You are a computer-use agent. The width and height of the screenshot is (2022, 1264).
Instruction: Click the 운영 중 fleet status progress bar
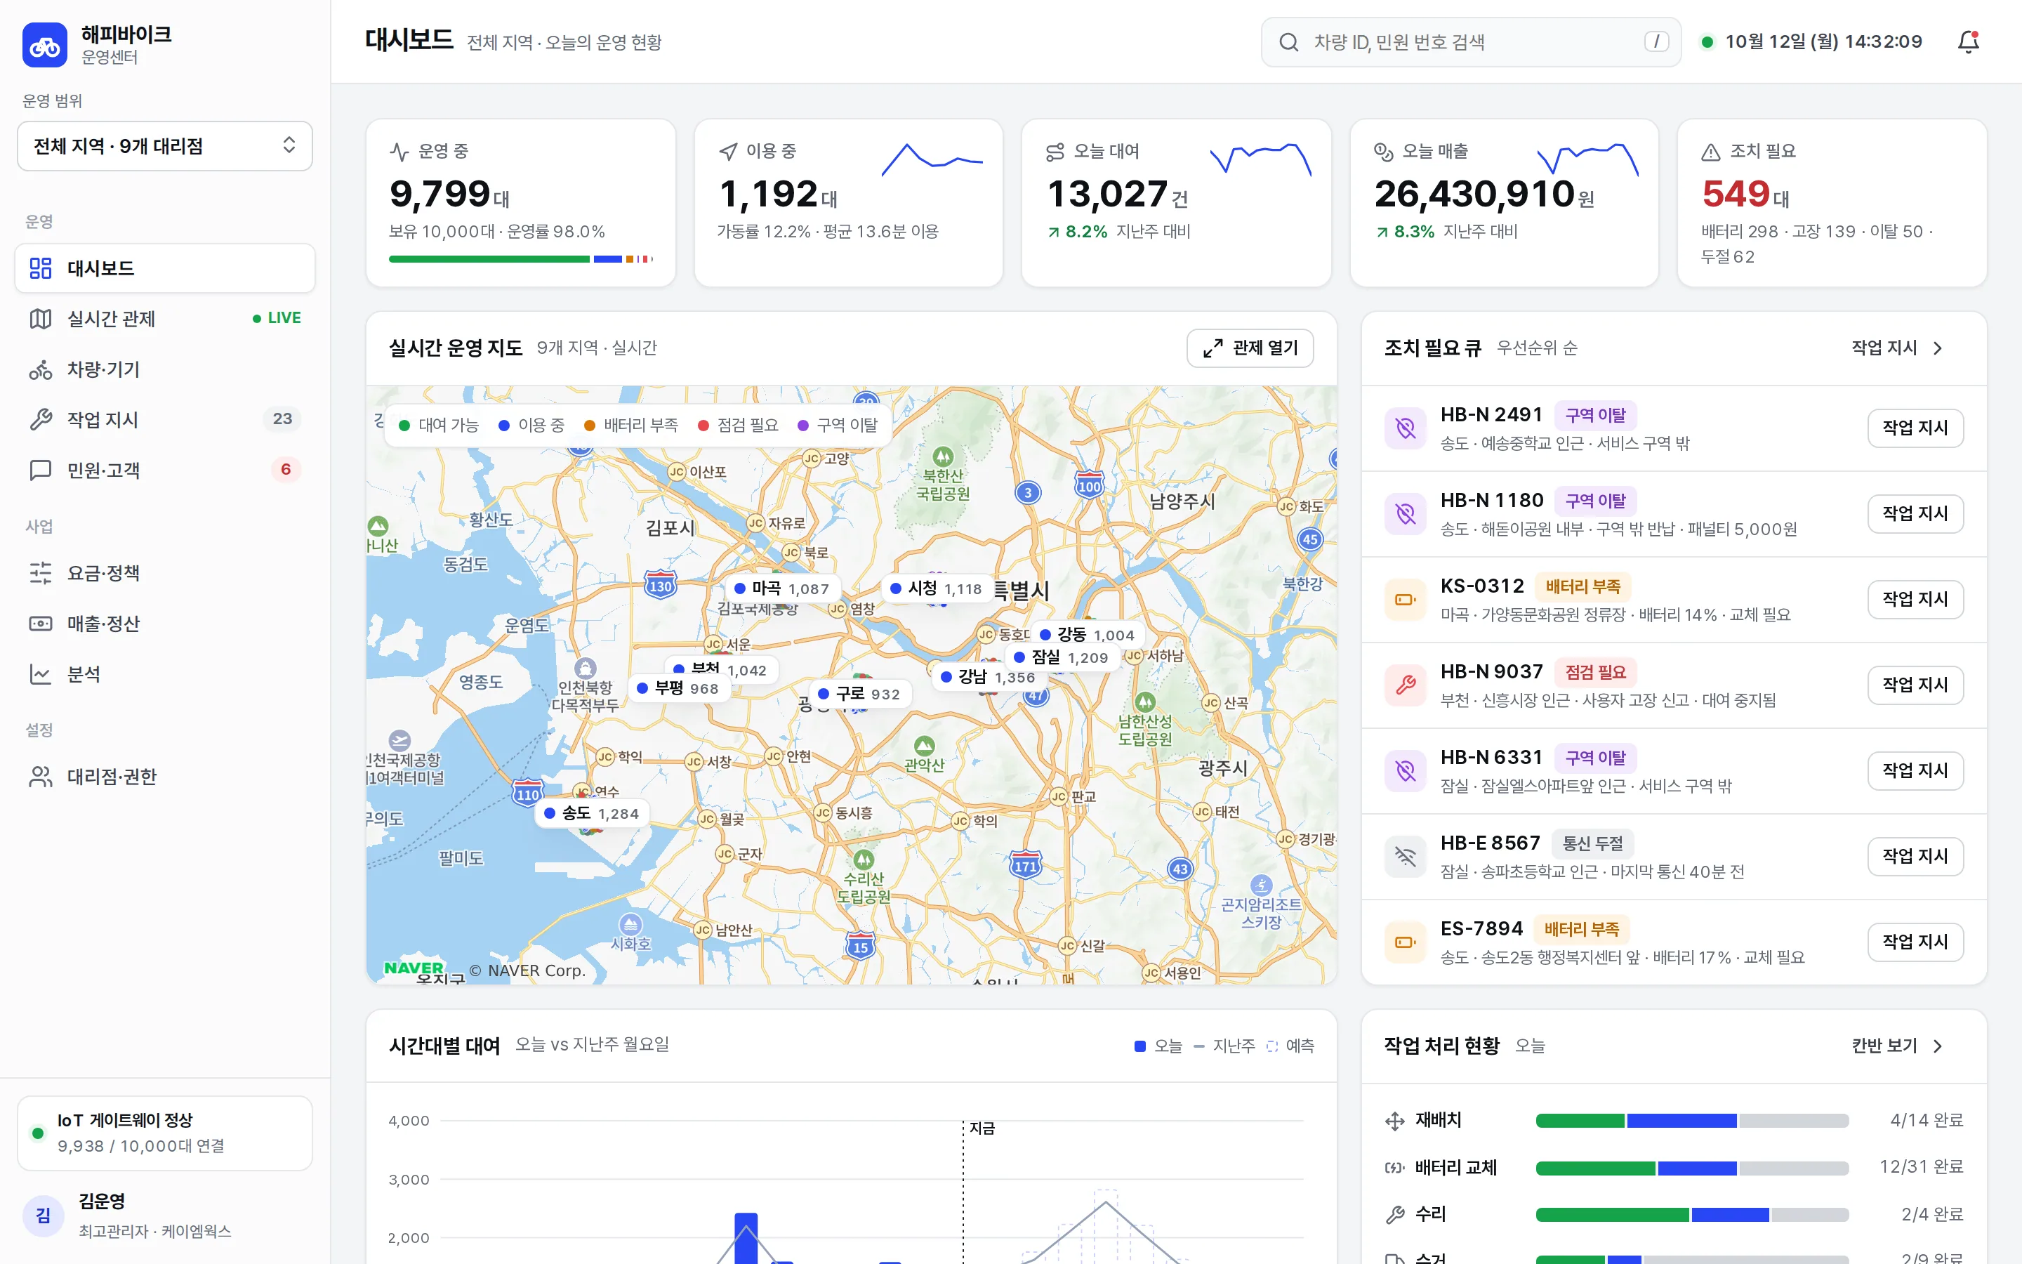522,259
